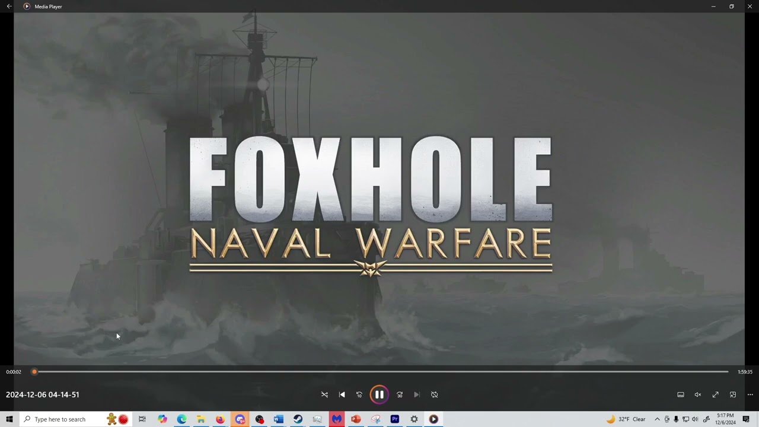Open the subtitles and captions menu

click(x=681, y=394)
